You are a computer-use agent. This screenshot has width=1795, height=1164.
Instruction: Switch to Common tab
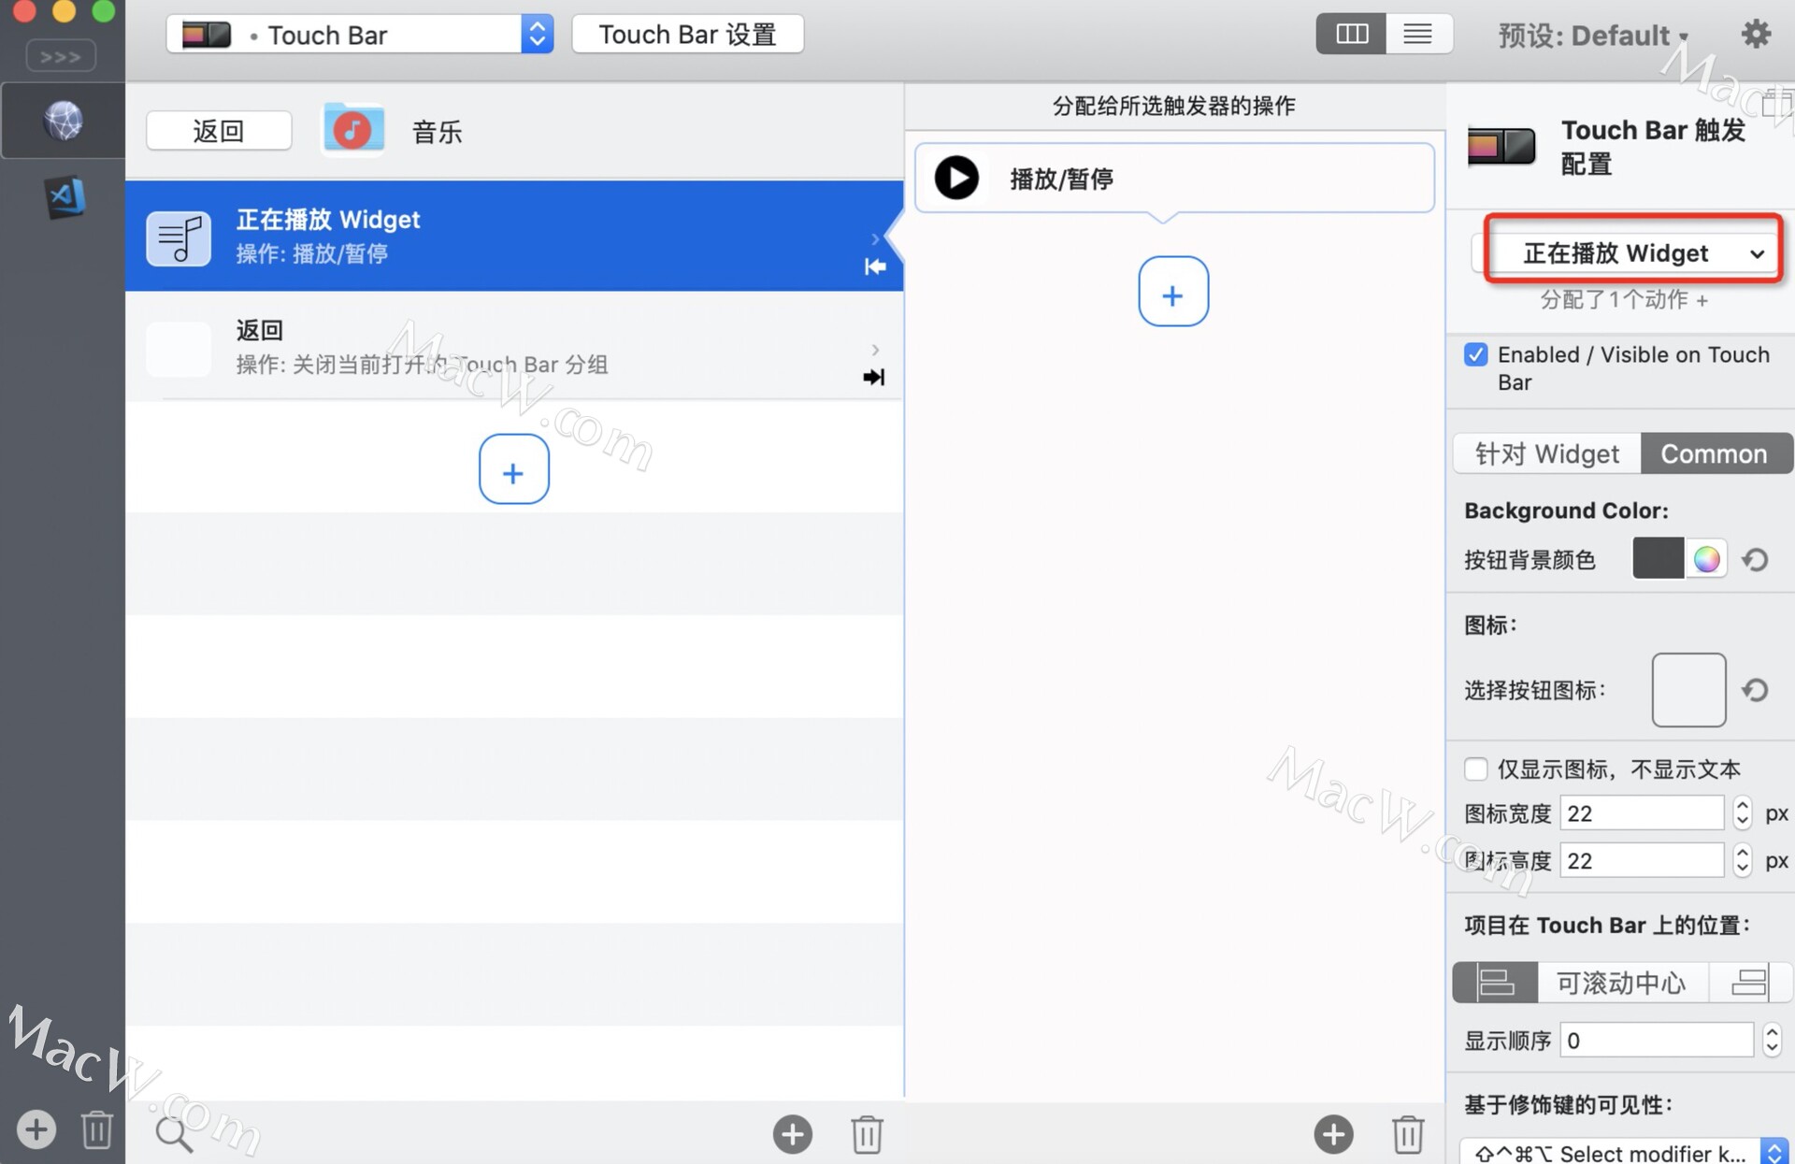point(1711,453)
